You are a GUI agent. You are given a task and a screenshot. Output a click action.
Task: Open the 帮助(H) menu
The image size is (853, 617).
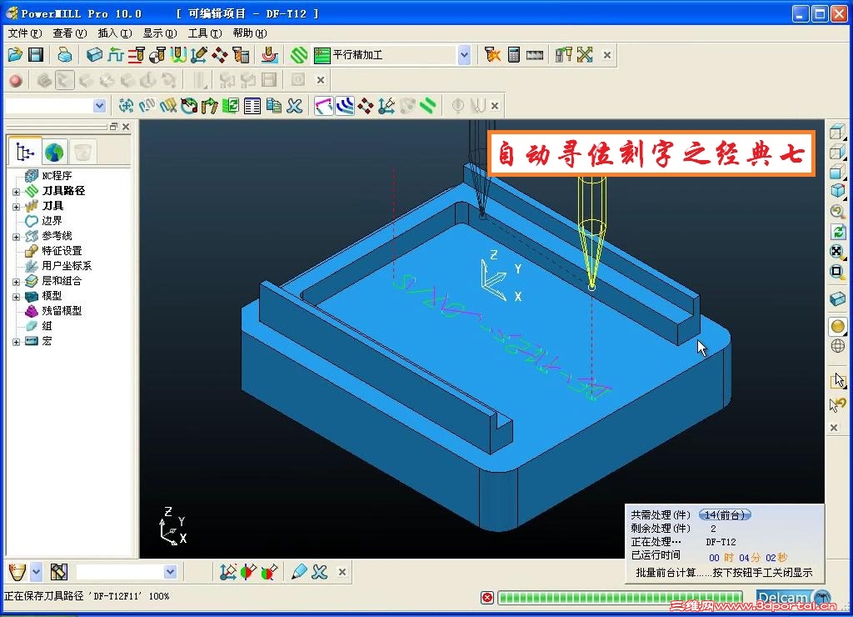(x=250, y=33)
